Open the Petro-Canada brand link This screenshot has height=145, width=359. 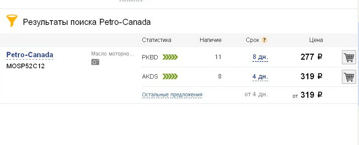point(30,55)
